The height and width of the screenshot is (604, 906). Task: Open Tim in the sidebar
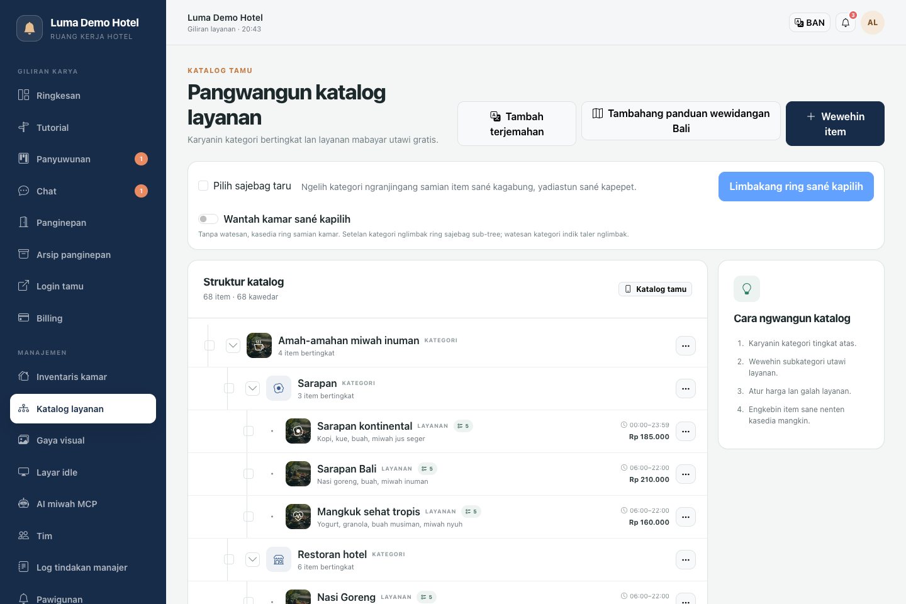[83, 536]
